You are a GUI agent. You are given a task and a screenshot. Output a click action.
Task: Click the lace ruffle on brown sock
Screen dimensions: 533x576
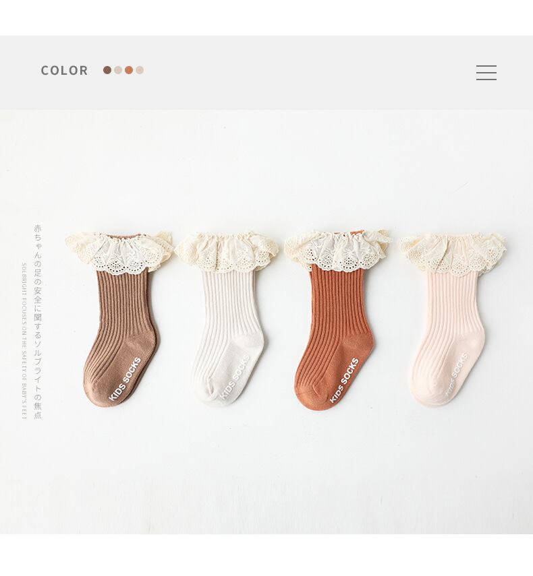[119, 253]
